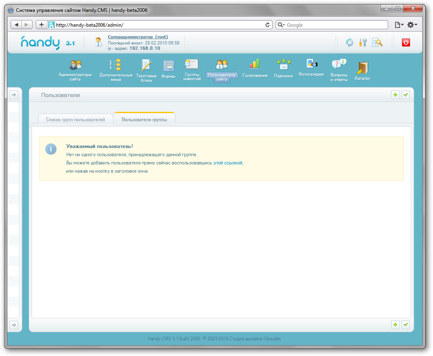Open Фотогалерея module icon
Image resolution: width=433 pixels, height=356 pixels.
point(311,63)
